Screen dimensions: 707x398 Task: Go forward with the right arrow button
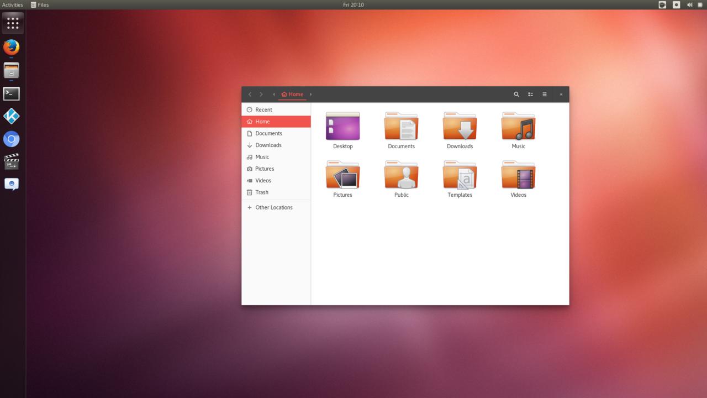pyautogui.click(x=261, y=95)
